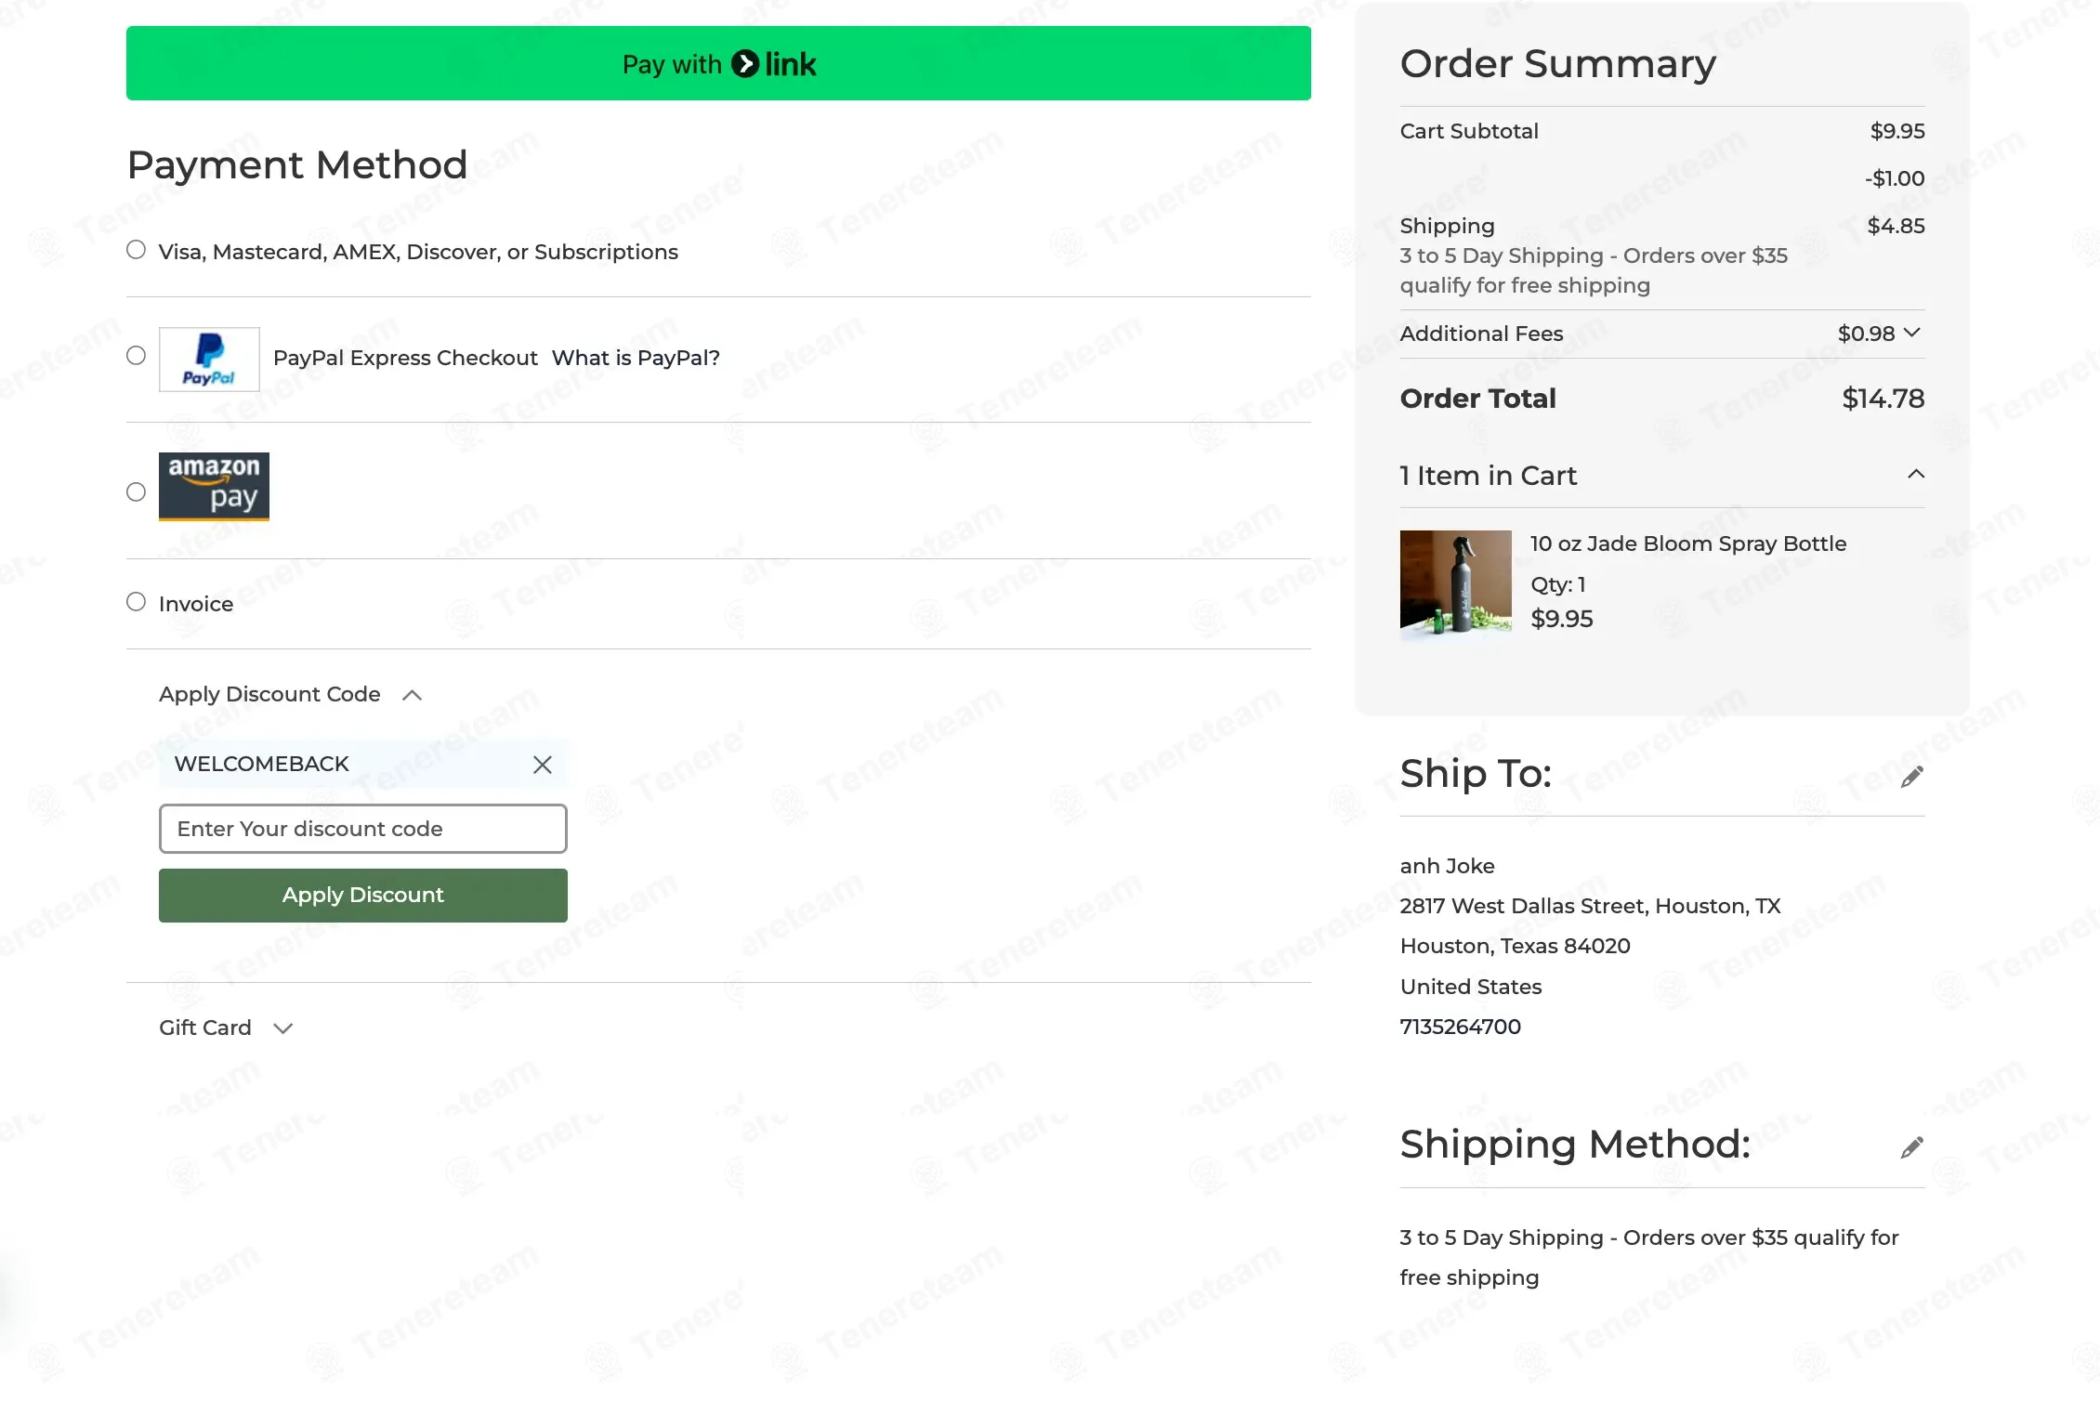Viewport: 2100px width, 1427px height.
Task: Click the Amazon Pay logo
Action: point(214,486)
